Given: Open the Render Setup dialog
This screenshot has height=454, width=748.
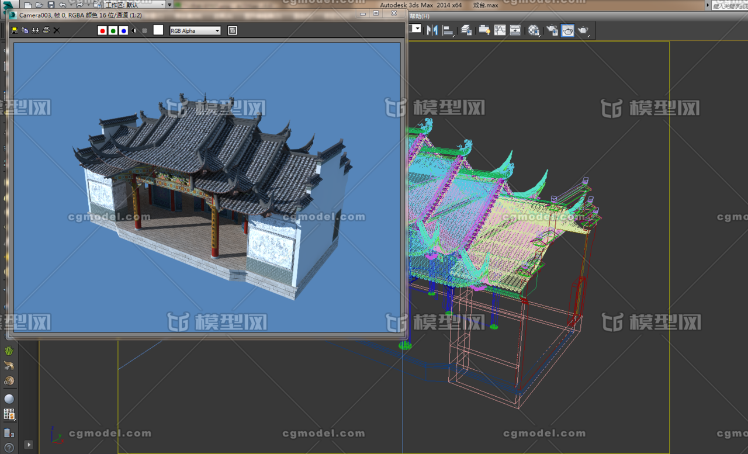Looking at the screenshot, I should coord(552,30).
